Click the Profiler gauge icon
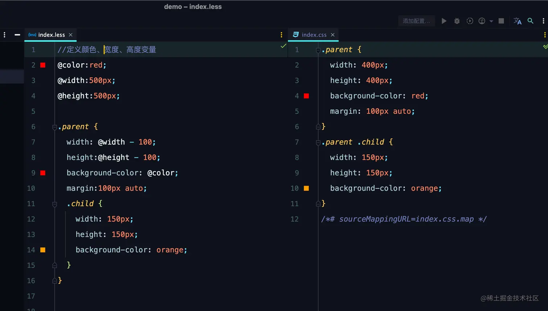 pos(482,21)
